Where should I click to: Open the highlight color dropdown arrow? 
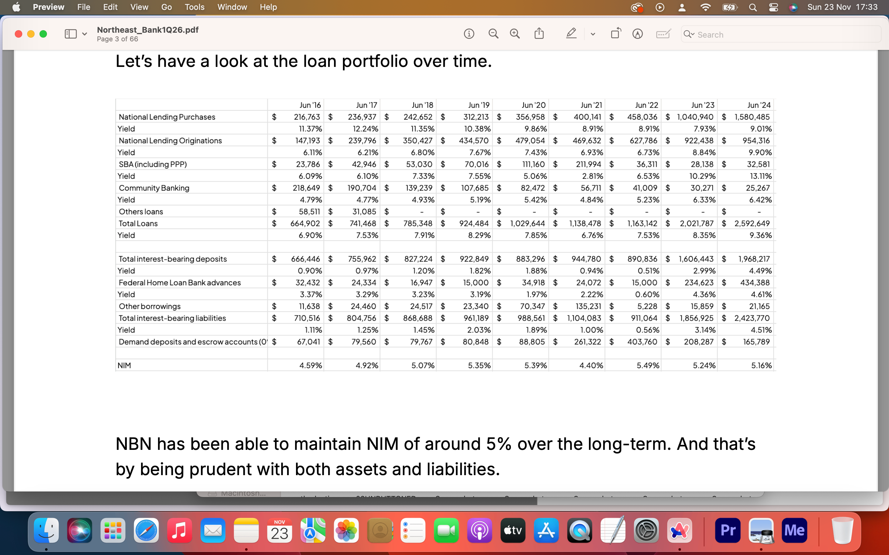593,34
